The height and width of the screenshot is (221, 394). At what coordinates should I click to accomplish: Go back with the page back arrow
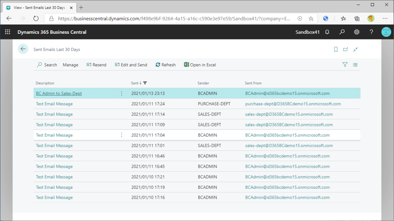[23, 49]
